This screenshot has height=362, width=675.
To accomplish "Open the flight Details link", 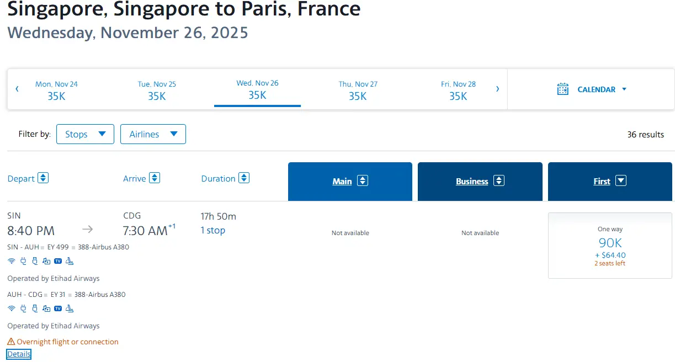I will click(x=19, y=354).
